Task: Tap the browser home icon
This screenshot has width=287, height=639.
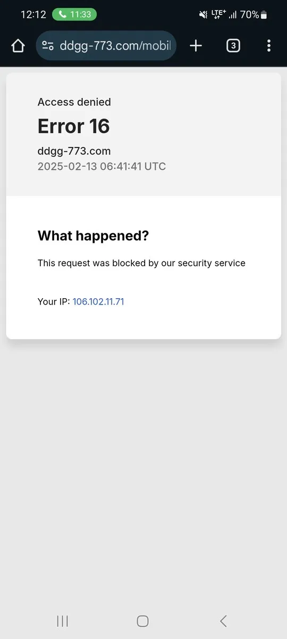Action: [18, 46]
